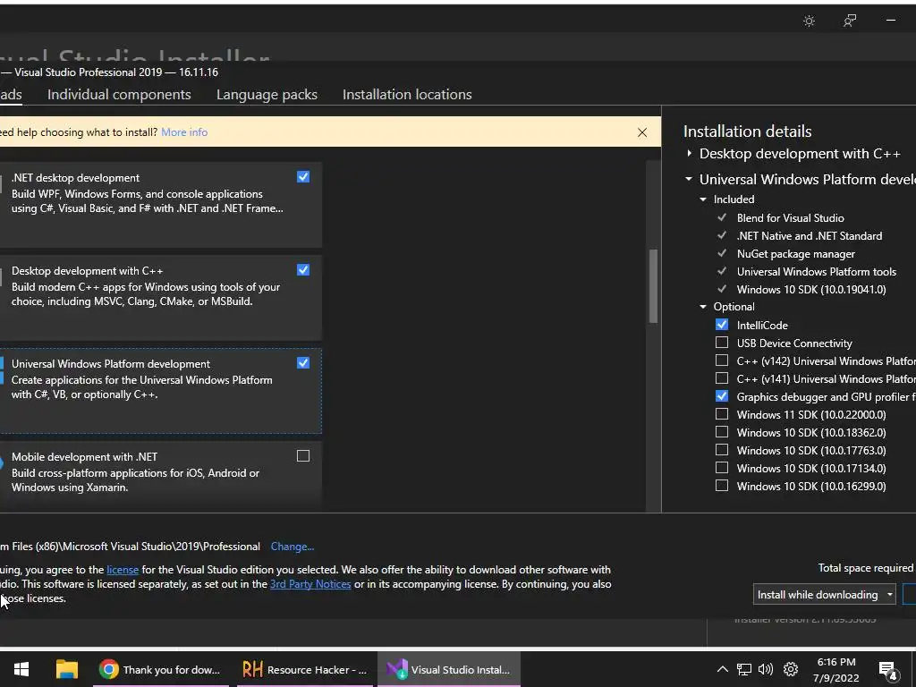Click the workloads list vertical scrollbar
Screen dimensions: 916x687
[653, 286]
